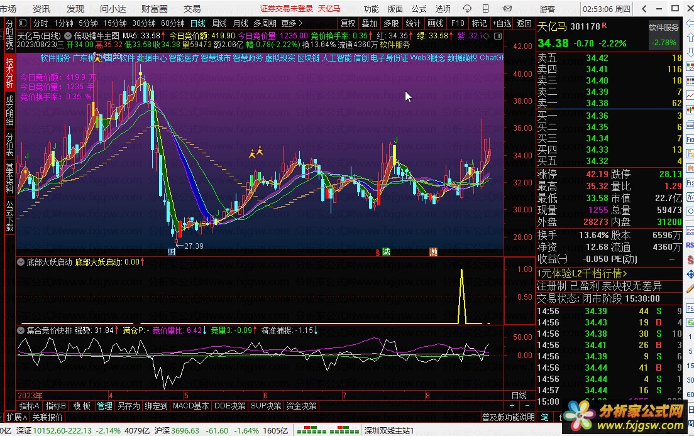This screenshot has height=436, width=694.
Task: Click the green-red market status bar indicator
Action: (328, 430)
